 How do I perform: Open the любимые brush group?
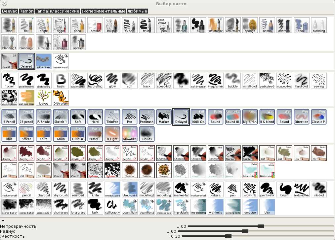point(137,11)
